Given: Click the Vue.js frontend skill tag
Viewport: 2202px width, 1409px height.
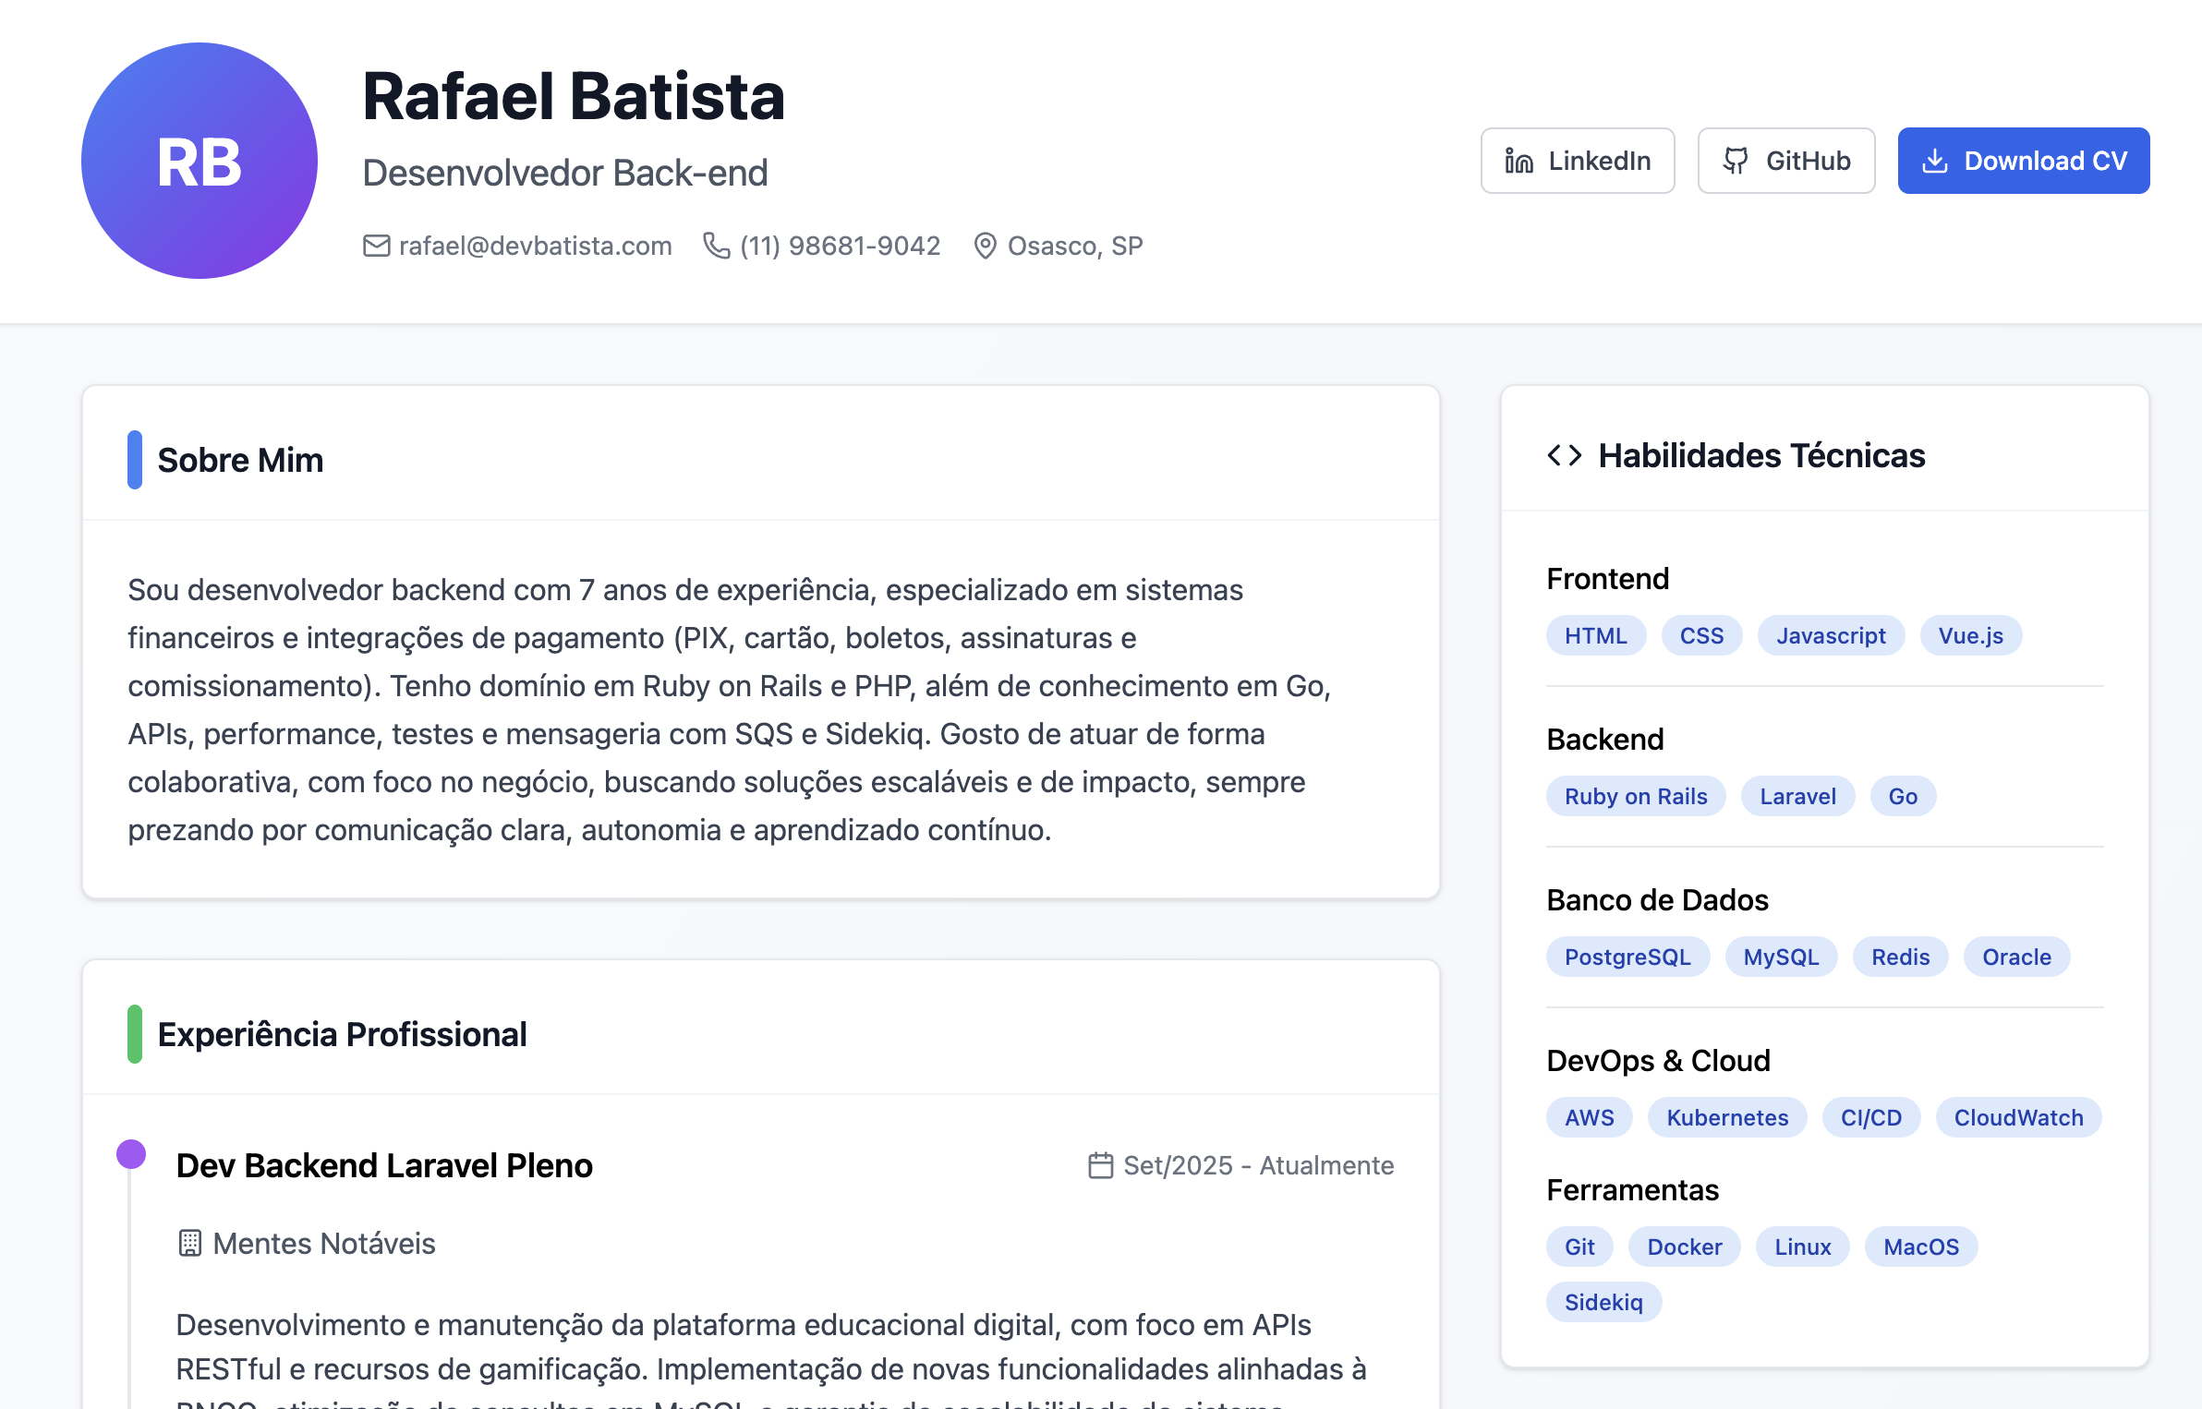Looking at the screenshot, I should (1970, 634).
